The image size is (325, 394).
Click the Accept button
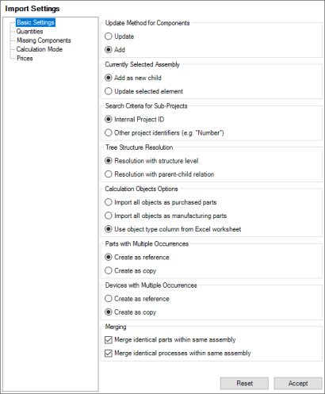[x=298, y=383]
